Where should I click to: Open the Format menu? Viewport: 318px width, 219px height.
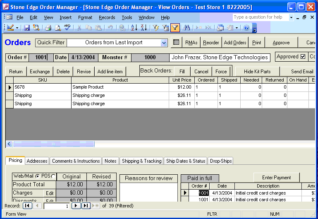85,17
